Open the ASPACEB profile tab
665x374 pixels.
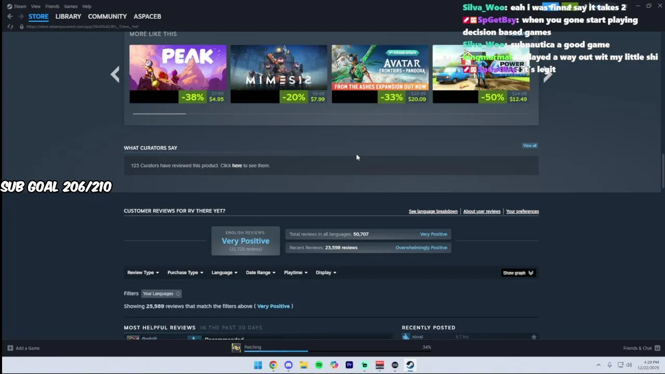(x=147, y=17)
